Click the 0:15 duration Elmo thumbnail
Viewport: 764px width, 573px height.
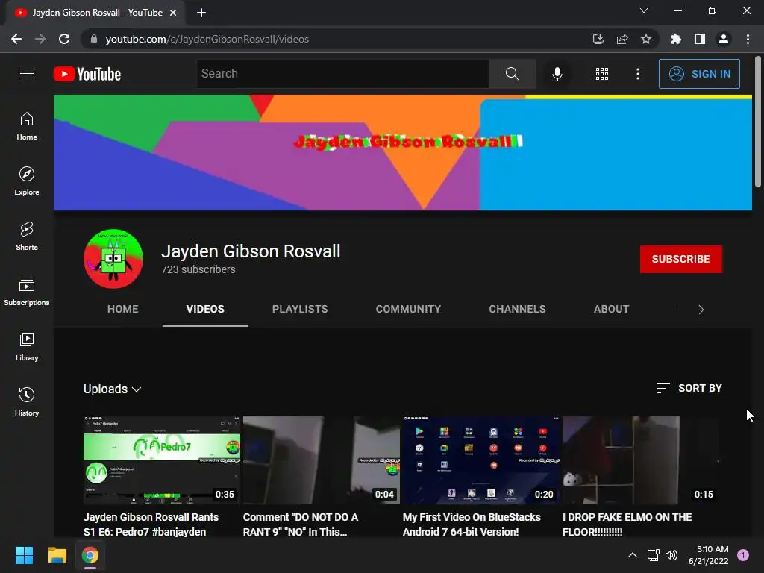(641, 460)
